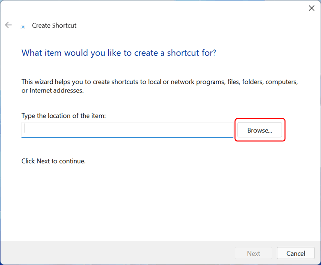321x265 pixels.
Task: Focus the item location text box
Action: coord(127,130)
